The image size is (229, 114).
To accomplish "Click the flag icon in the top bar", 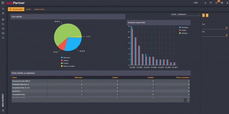I will click(x=211, y=3).
